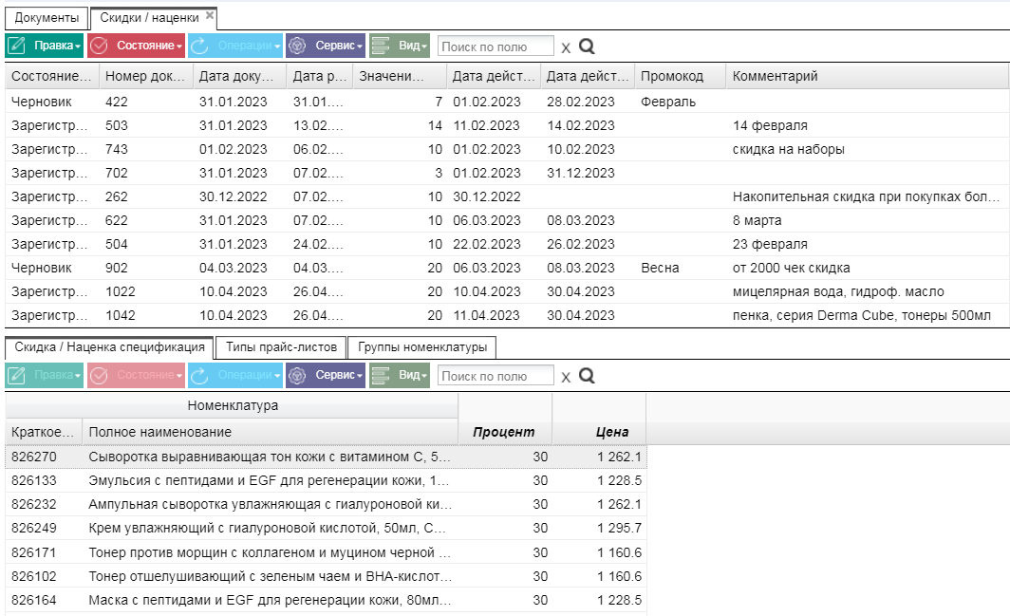Click the pencil icon on upper Правка button
1010x616 pixels.
coord(16,46)
